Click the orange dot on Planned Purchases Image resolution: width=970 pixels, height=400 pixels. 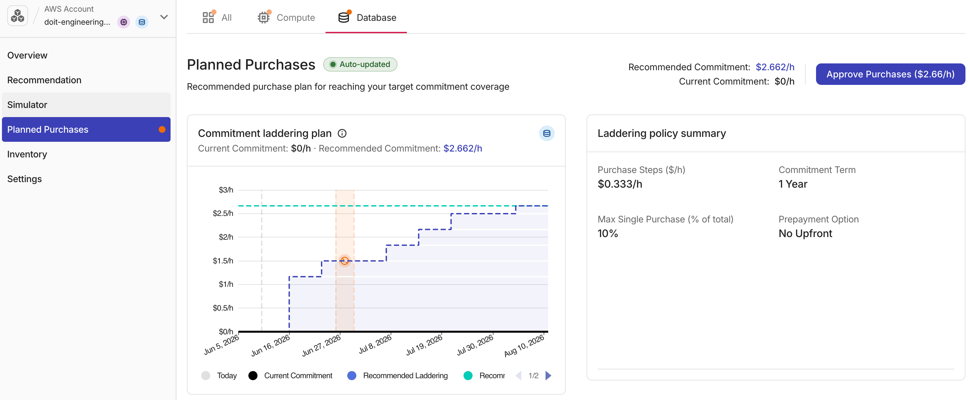click(x=162, y=129)
